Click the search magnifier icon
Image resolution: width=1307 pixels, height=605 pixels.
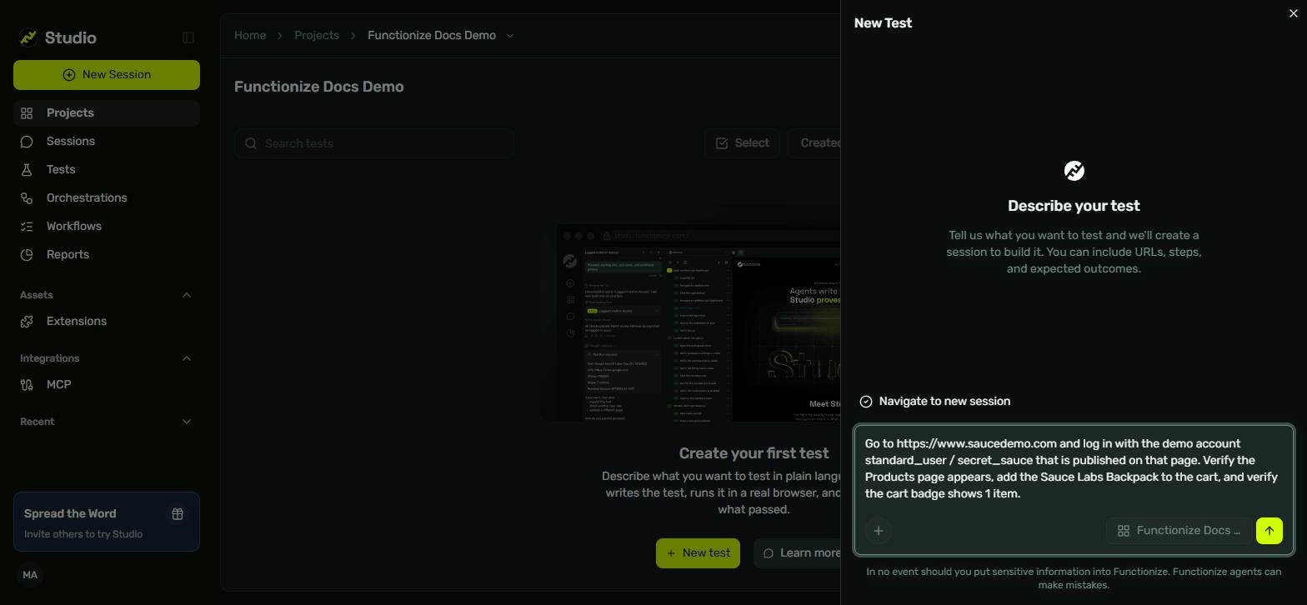(x=251, y=143)
